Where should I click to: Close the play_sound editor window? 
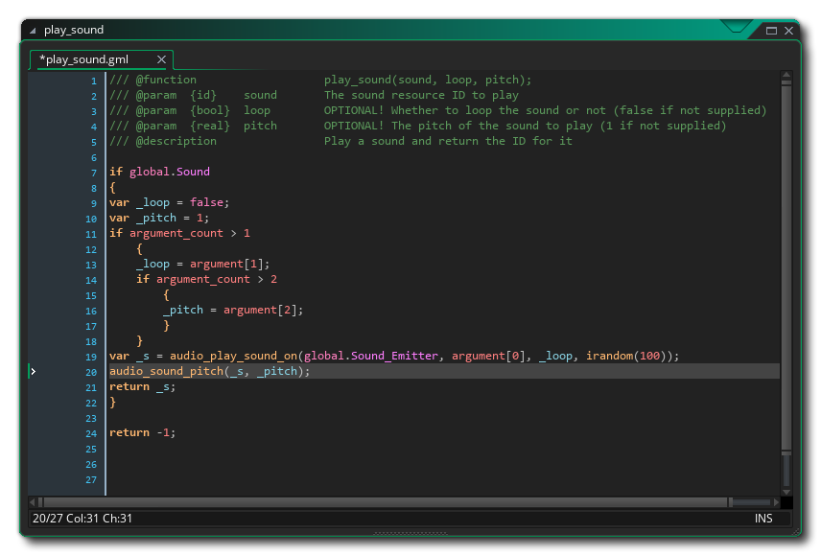(x=788, y=31)
